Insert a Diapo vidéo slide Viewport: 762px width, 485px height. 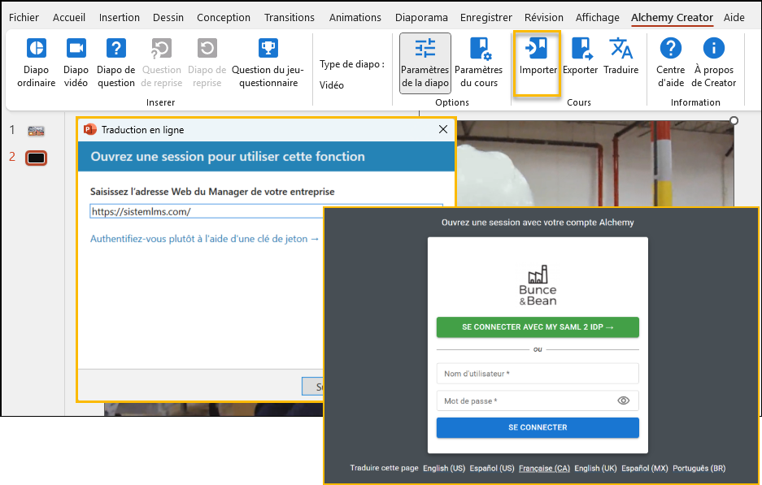click(76, 62)
